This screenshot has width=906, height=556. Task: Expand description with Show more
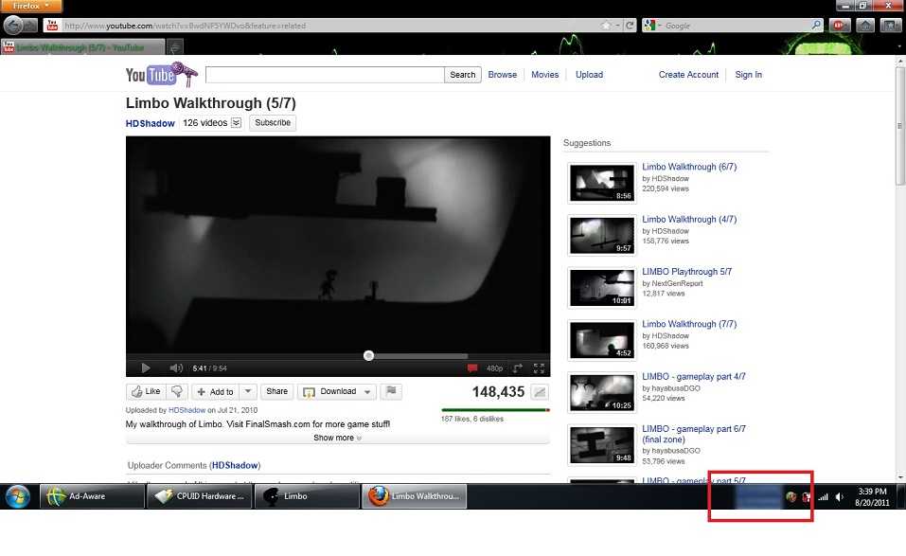337,438
